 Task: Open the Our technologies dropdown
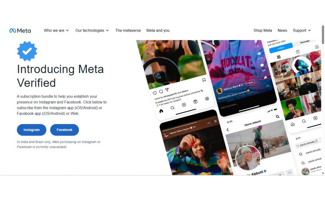pyautogui.click(x=92, y=30)
